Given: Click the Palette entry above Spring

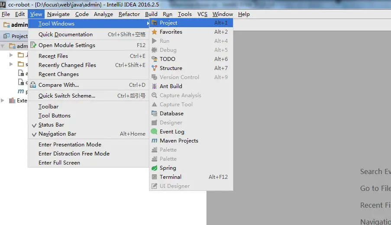Looking at the screenshot, I should pos(191,159).
